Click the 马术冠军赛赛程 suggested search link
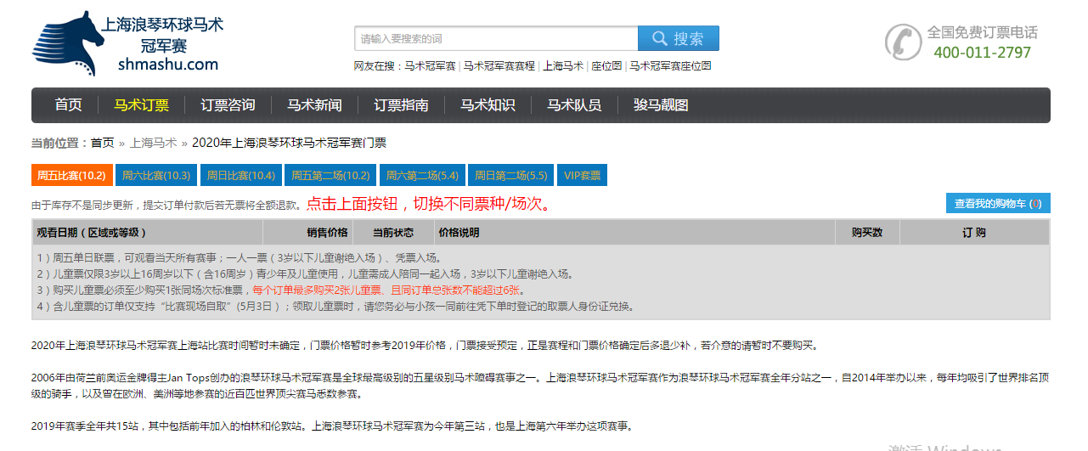The width and height of the screenshot is (1088, 451). (499, 65)
